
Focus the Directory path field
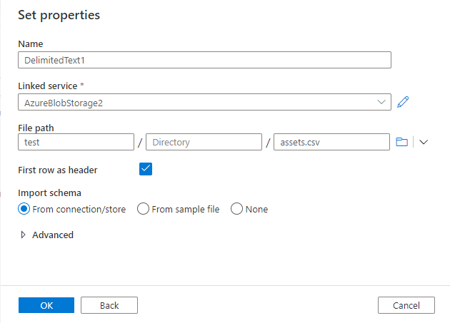(x=204, y=142)
